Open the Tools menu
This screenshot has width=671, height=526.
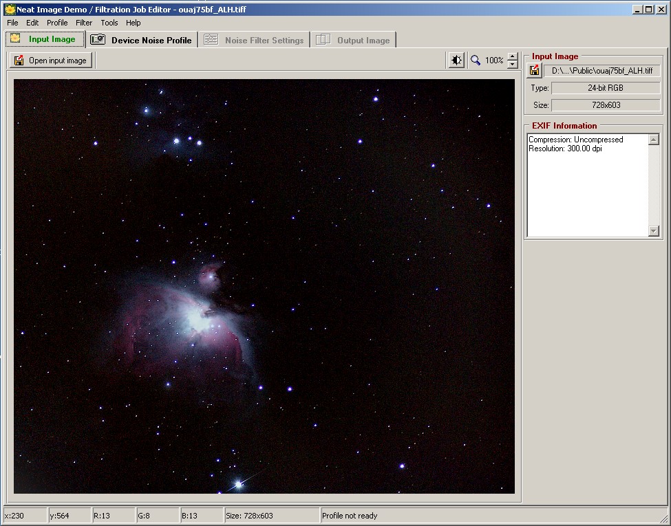coord(109,23)
